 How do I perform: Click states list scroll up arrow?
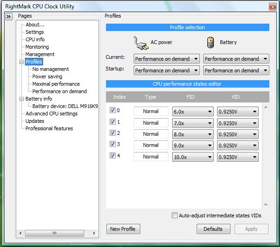pyautogui.click(x=266, y=107)
